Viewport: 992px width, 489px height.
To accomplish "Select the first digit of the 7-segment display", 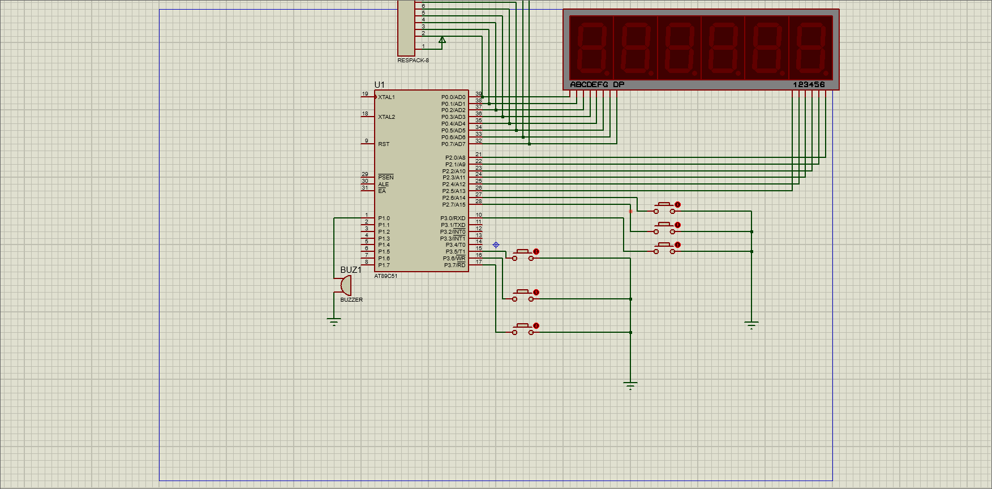I will [x=591, y=47].
